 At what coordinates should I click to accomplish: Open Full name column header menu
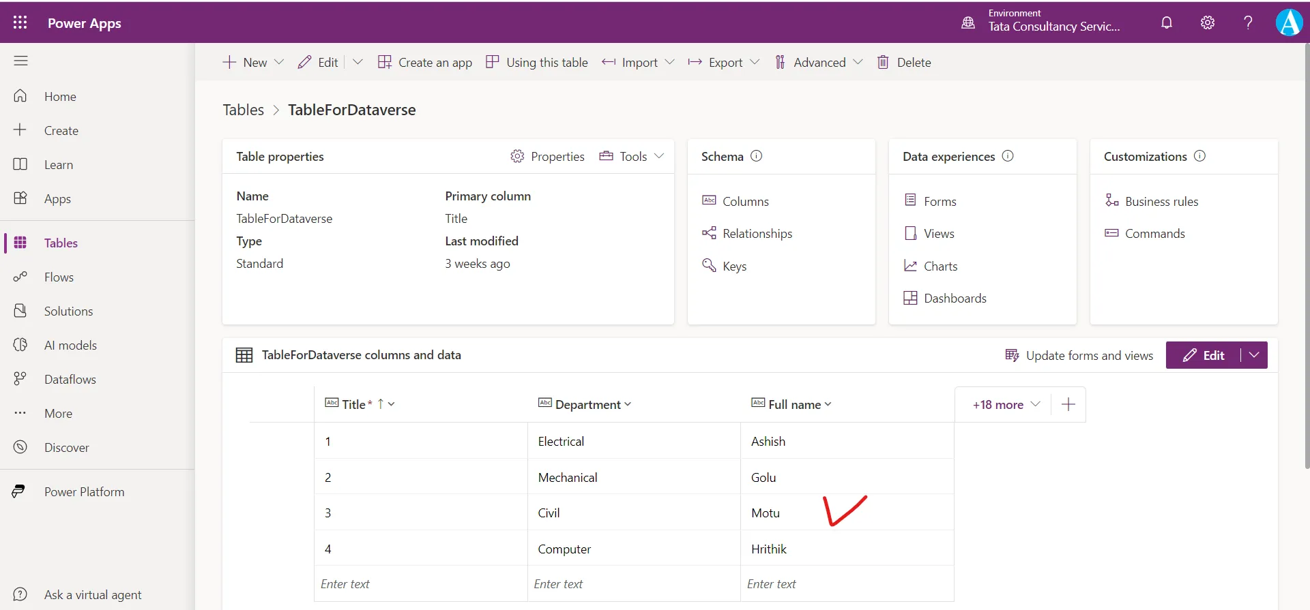[828, 404]
